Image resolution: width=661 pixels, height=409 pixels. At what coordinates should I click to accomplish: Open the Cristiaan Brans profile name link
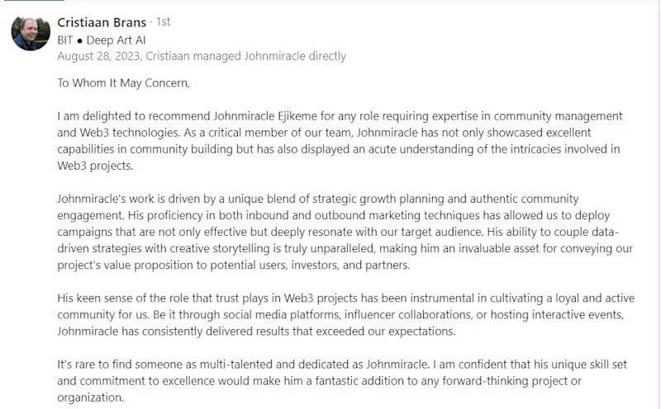[x=101, y=22]
